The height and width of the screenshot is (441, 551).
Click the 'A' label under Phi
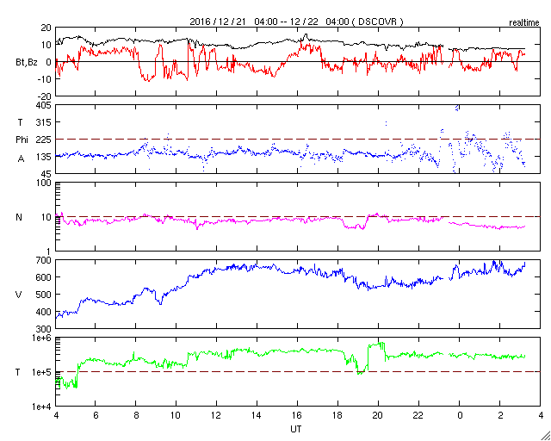point(21,159)
